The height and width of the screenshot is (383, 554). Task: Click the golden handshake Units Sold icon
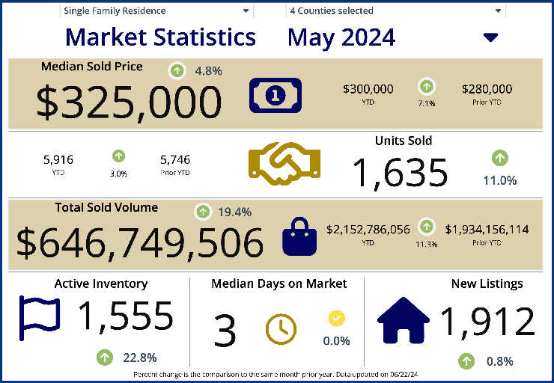284,162
